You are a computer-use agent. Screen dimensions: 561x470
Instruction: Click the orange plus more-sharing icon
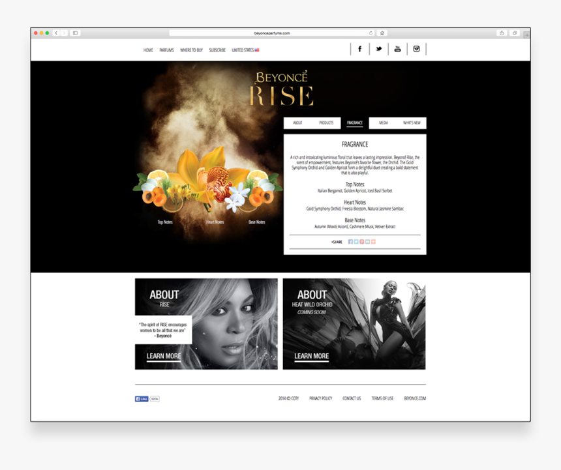click(x=373, y=242)
